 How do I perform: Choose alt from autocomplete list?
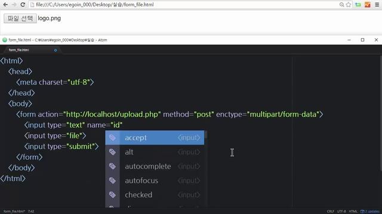click(x=155, y=152)
